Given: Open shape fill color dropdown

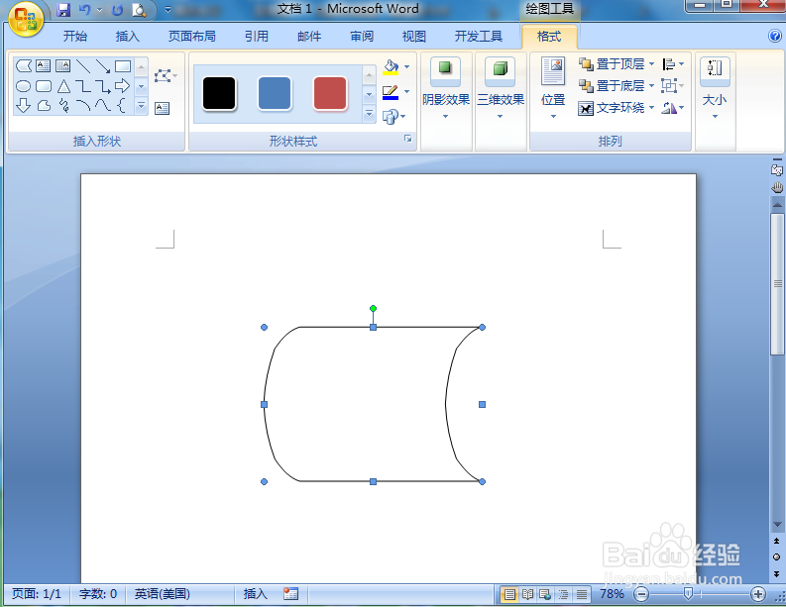Looking at the screenshot, I should 406,67.
